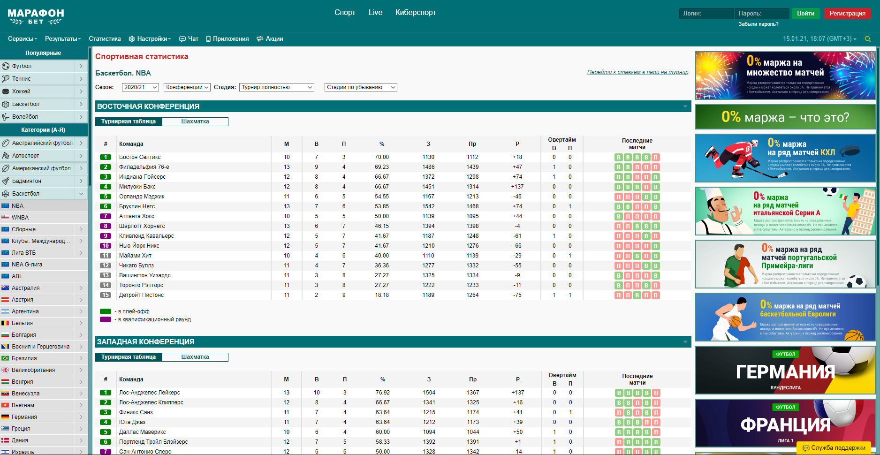Open the Германия Бундеслига banner
Image resolution: width=880 pixels, height=455 pixels.
tap(785, 371)
